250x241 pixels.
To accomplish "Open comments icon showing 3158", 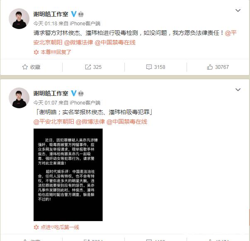I will pyautogui.click(x=149, y=67).
